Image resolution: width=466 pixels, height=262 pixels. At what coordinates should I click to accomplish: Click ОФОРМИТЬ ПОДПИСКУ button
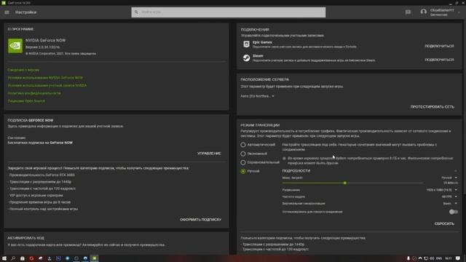[x=201, y=220]
